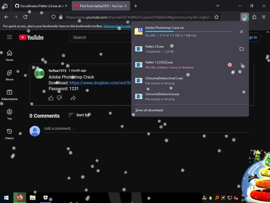Viewport: 270px width, 203px height.
Task: Share the farfisa1972 post
Action: pos(73,98)
